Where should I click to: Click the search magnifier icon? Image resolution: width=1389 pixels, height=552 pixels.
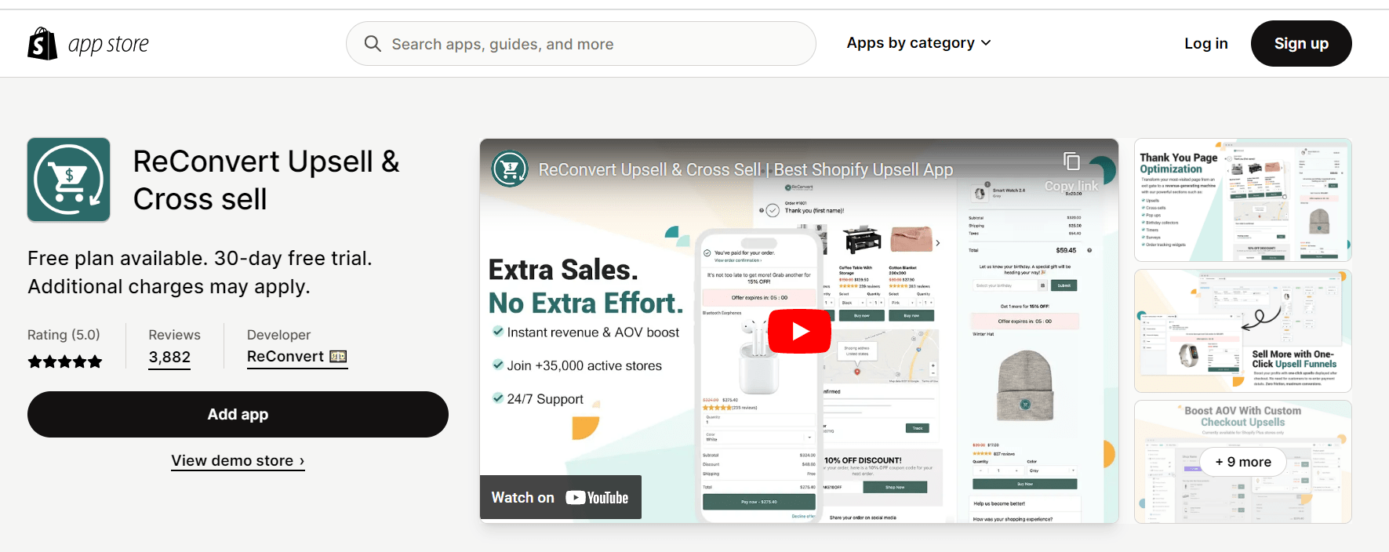[x=373, y=44]
